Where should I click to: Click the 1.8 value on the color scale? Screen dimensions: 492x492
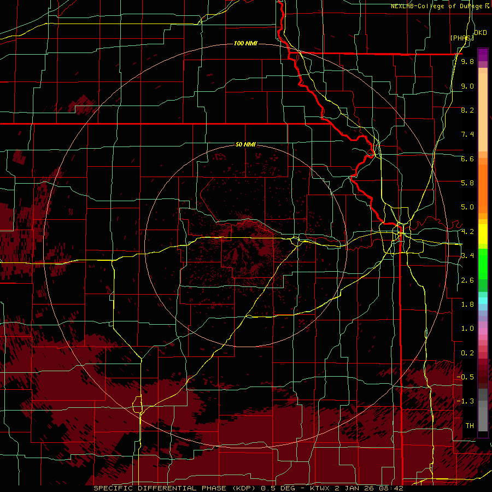[467, 304]
